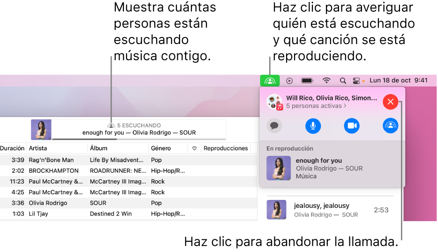Click enough for you — Olivia Rodrigo — SOUR text

(x=139, y=133)
